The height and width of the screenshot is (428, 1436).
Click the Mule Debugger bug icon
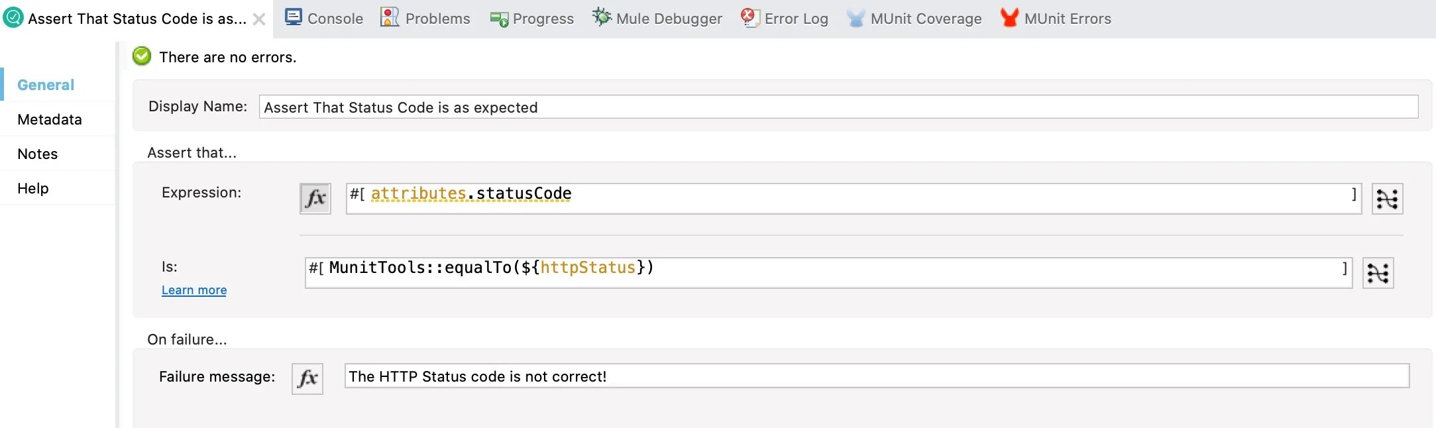(601, 17)
